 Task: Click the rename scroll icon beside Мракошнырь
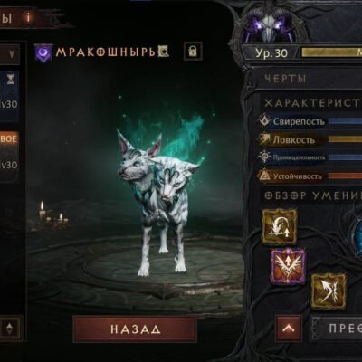pyautogui.click(x=163, y=52)
